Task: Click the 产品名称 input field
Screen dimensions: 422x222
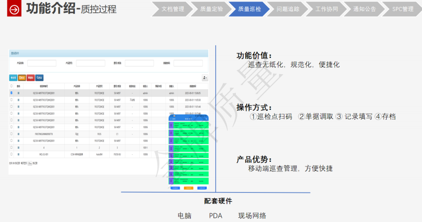Action: coord(42,63)
